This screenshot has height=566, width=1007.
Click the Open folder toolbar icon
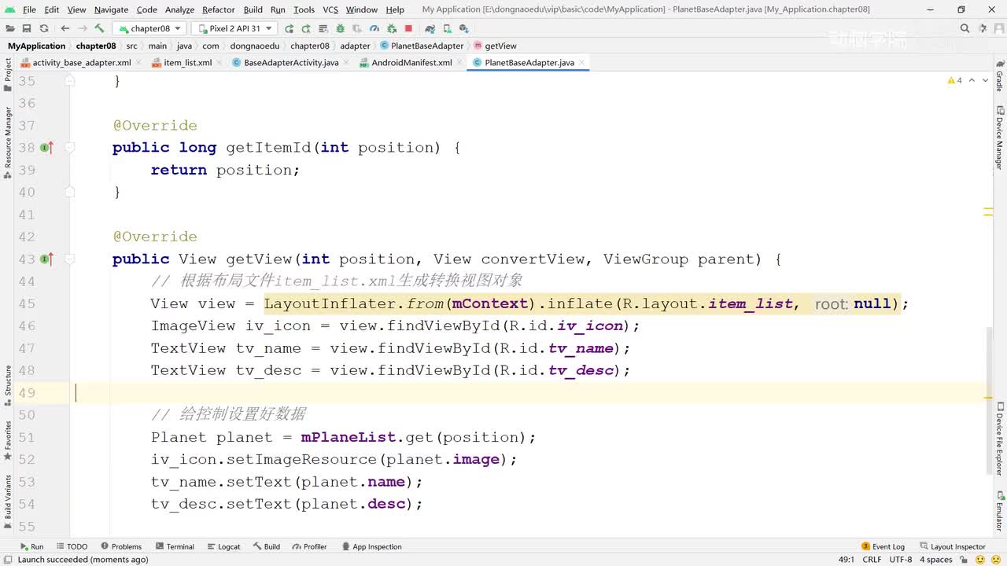click(x=9, y=28)
